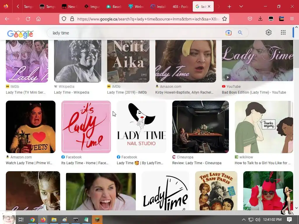
Task: Go back to previous page
Action: pos(7,19)
